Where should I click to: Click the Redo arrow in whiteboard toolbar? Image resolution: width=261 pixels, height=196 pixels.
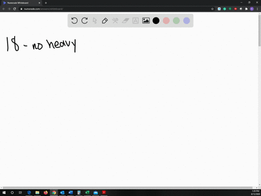click(x=85, y=21)
